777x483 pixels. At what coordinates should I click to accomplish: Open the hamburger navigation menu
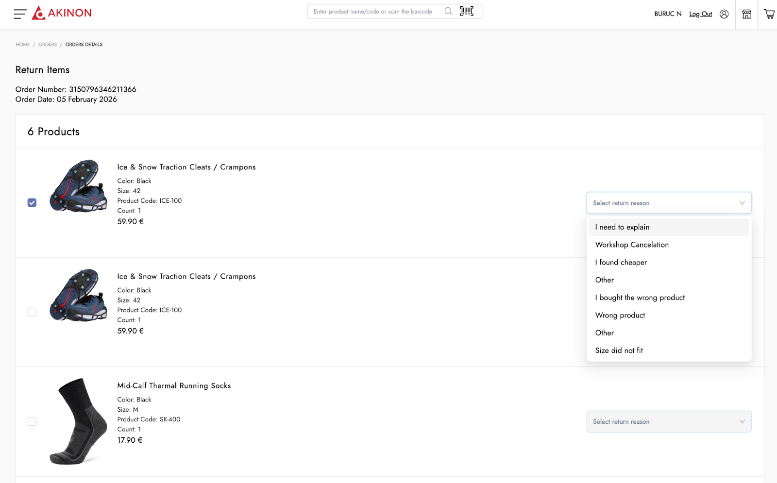20,14
